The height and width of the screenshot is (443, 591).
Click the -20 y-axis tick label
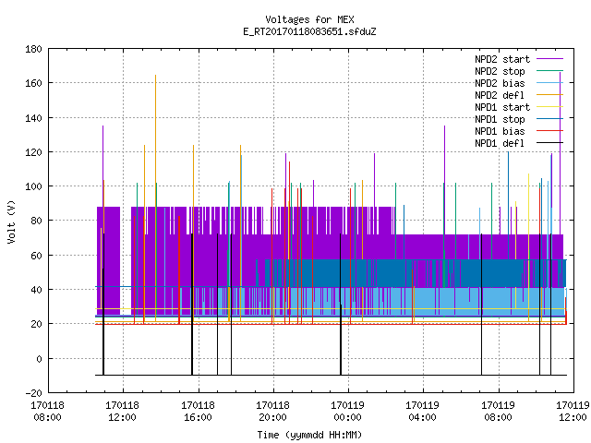[33, 393]
